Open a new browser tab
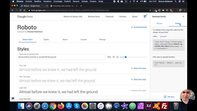The width and height of the screenshot is (197, 111). 81,6
